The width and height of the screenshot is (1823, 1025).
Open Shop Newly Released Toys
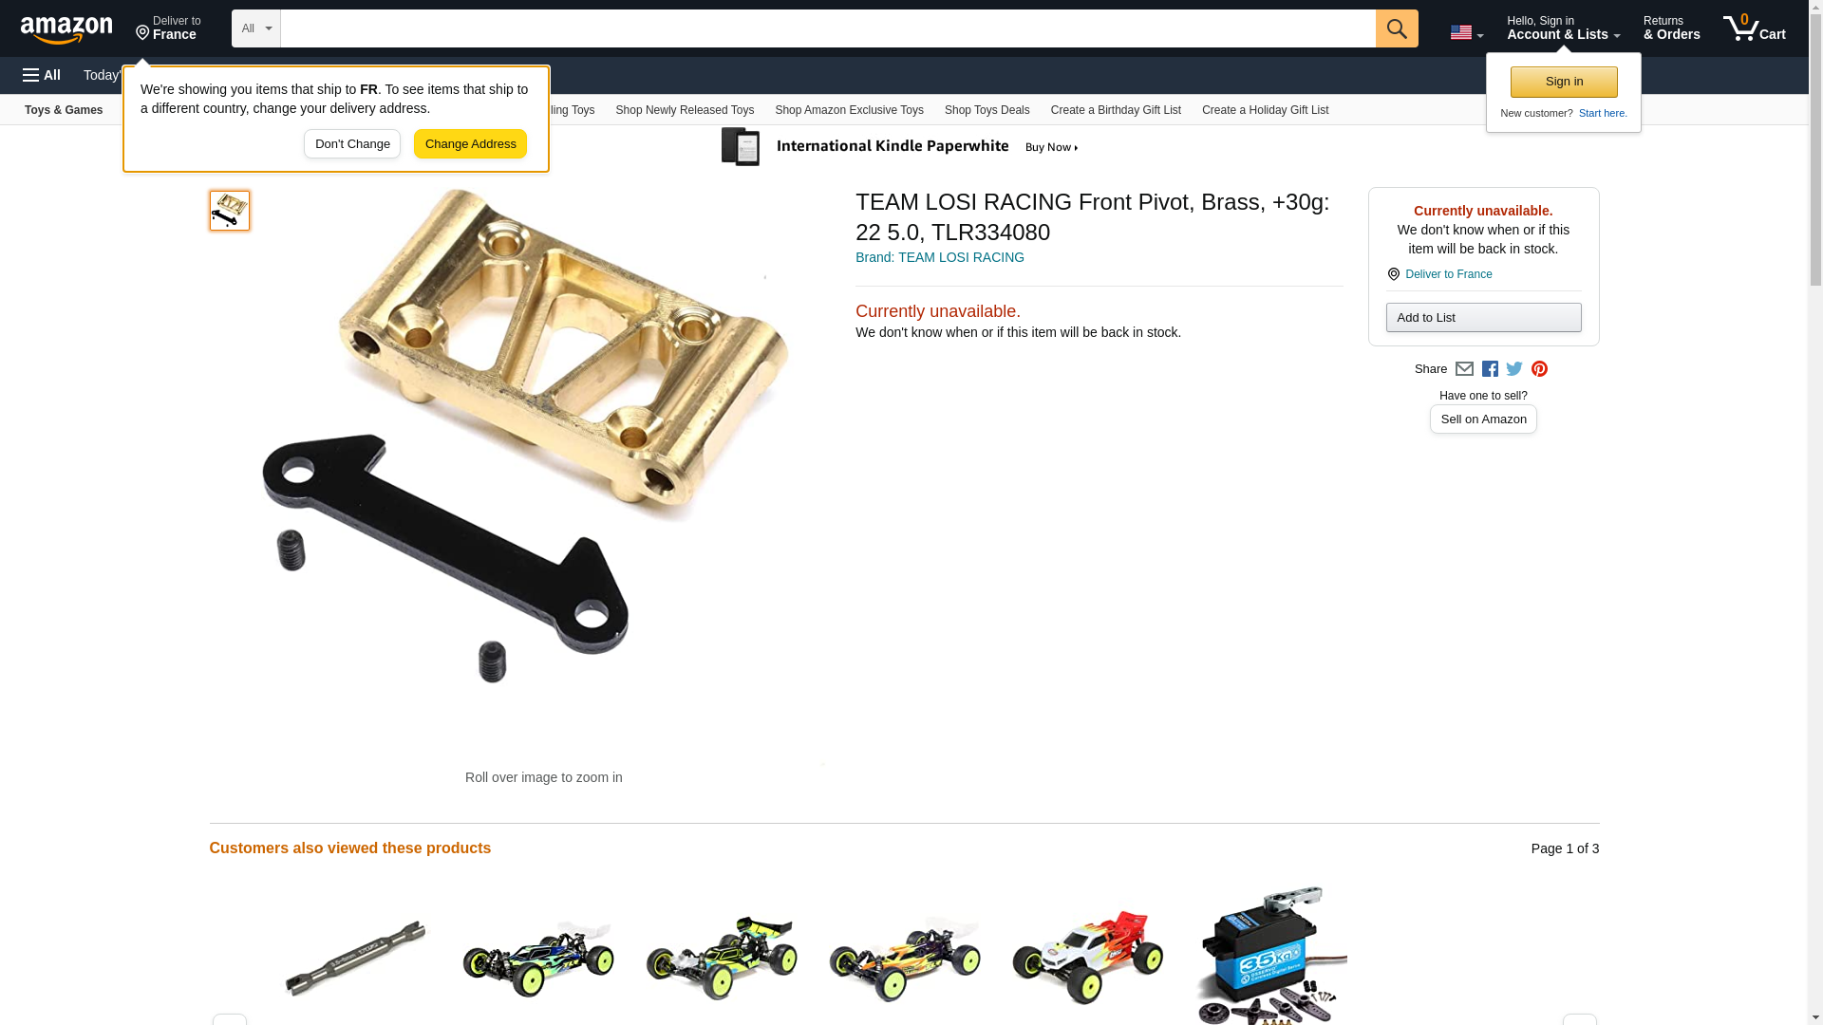point(685,110)
